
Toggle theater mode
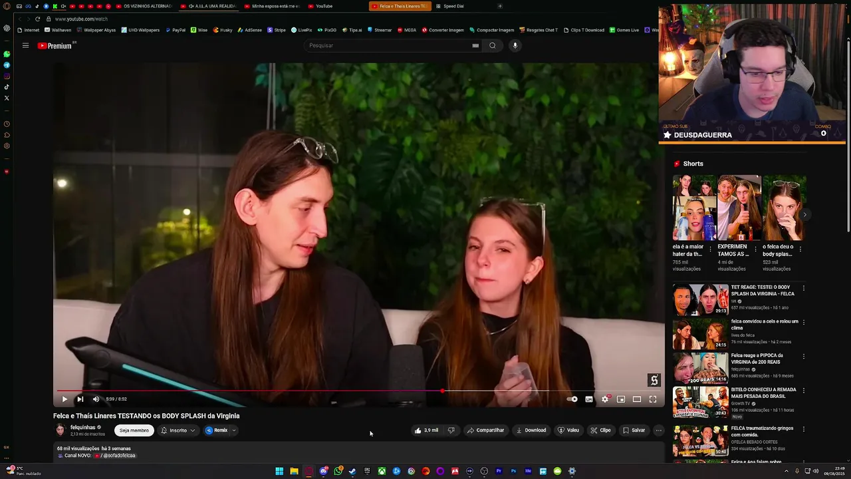pyautogui.click(x=637, y=399)
